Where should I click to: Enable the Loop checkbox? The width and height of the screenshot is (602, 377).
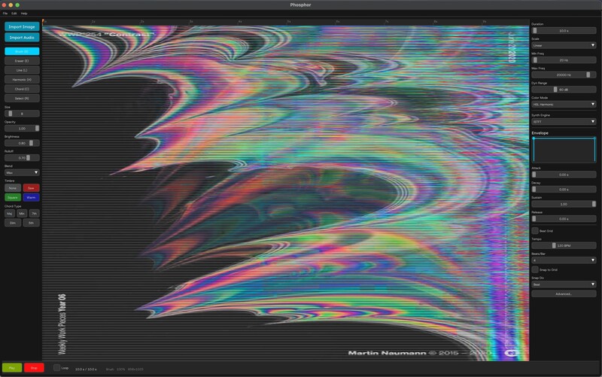coord(56,367)
